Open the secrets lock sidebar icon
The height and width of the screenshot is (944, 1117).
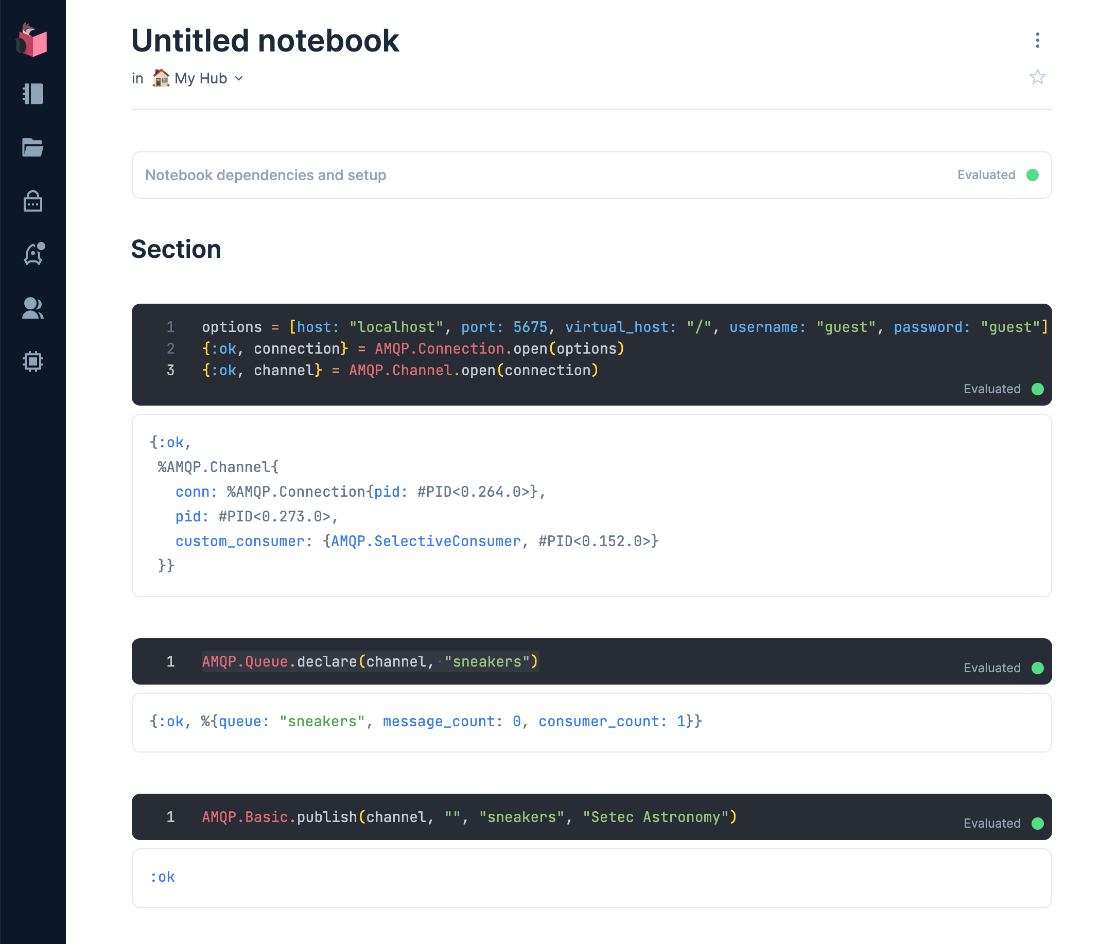(32, 201)
